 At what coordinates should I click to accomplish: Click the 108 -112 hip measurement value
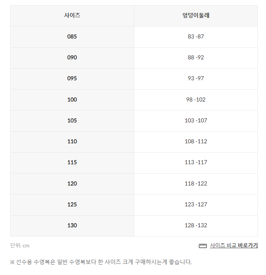196,141
